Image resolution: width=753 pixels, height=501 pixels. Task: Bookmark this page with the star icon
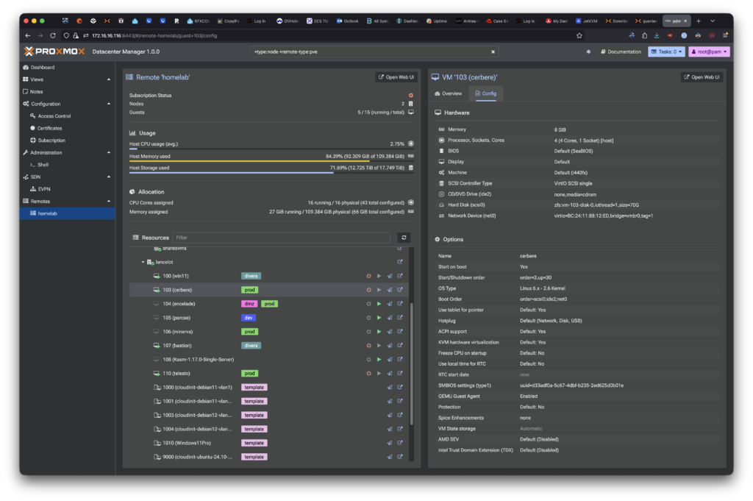click(579, 35)
